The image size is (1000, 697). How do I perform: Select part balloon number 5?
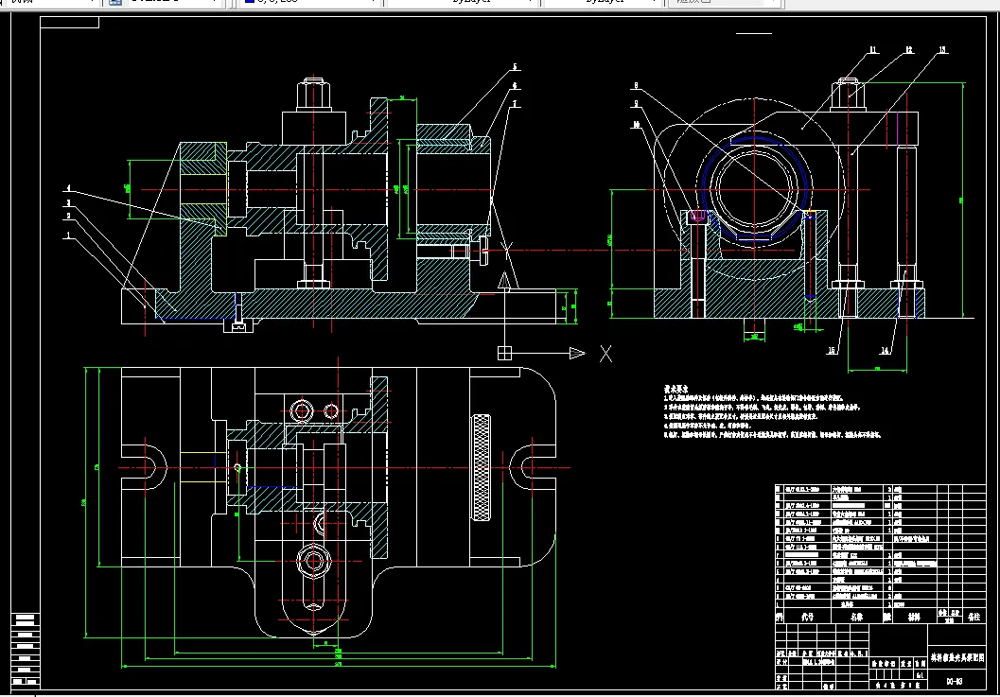(515, 67)
